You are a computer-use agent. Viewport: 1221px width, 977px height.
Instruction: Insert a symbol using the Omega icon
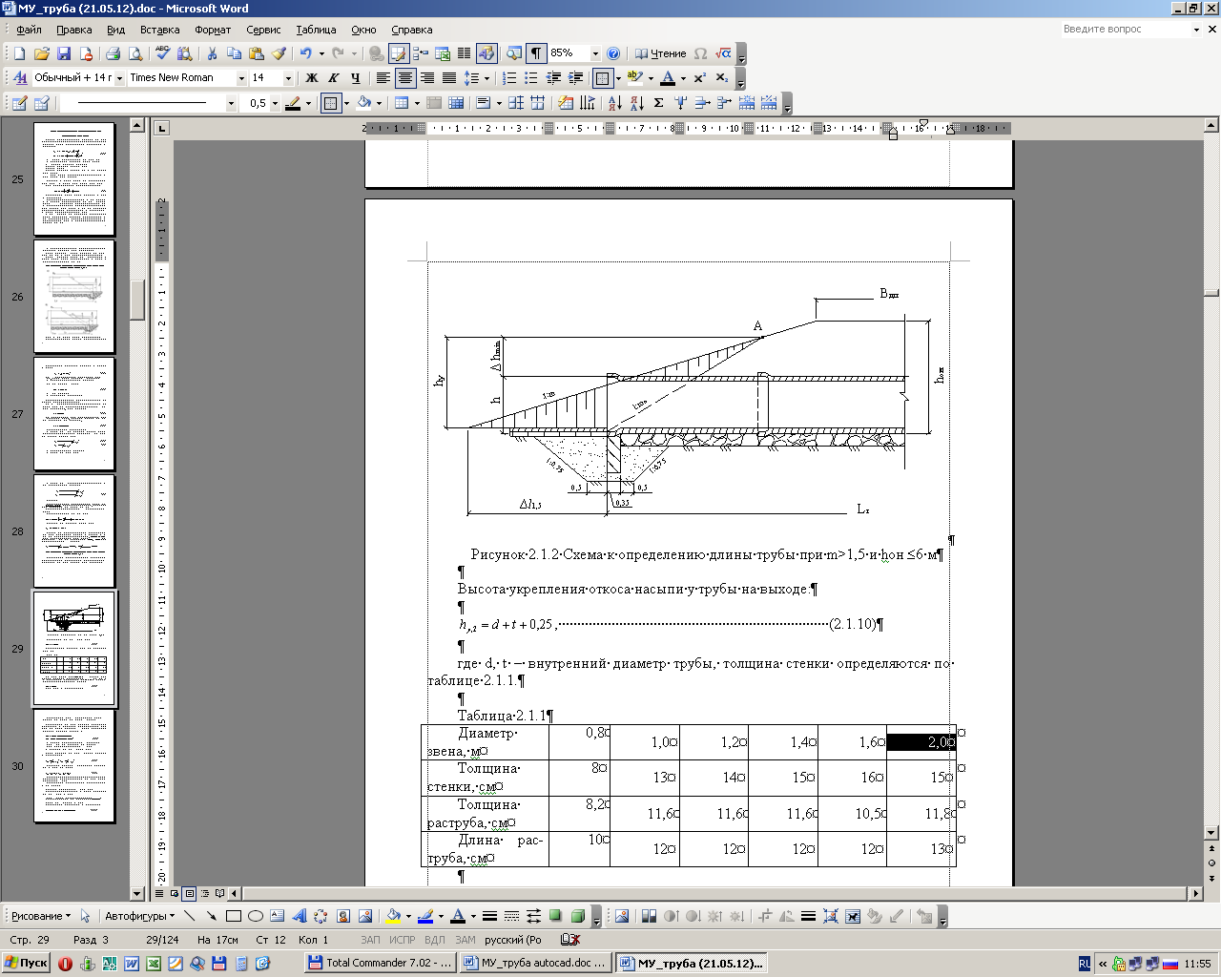click(x=701, y=53)
